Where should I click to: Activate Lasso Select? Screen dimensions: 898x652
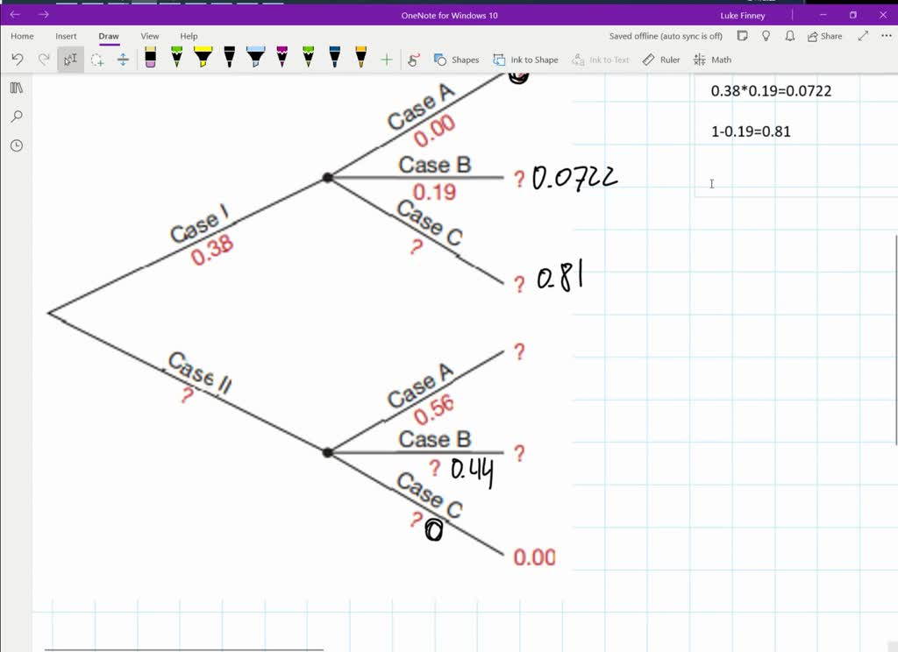click(96, 59)
